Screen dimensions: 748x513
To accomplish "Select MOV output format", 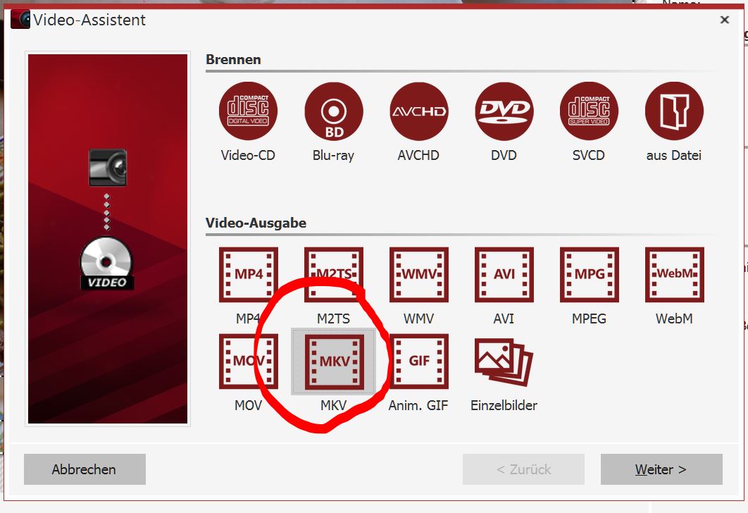I will (x=248, y=361).
